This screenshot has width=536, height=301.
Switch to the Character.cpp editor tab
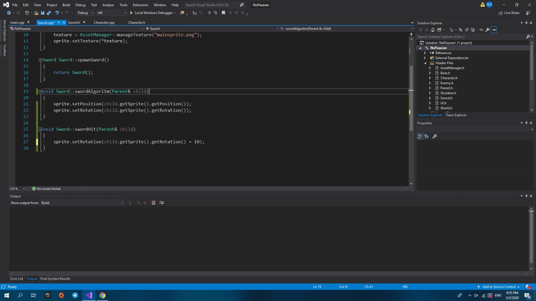click(104, 23)
